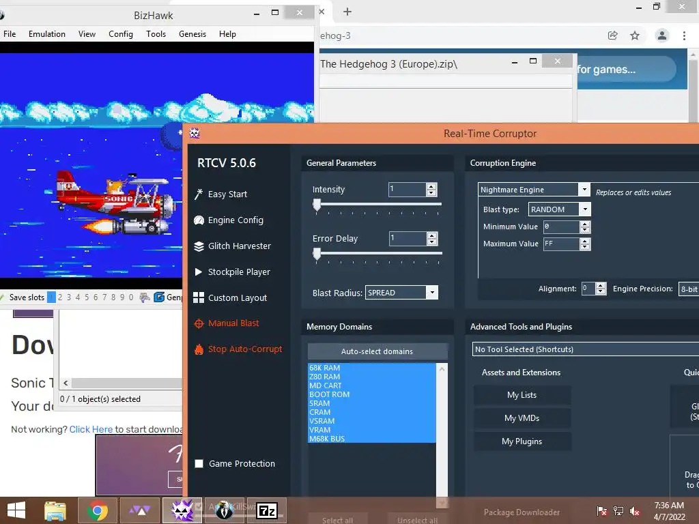Open BizHawk View menu
699x524 pixels.
[x=87, y=34]
